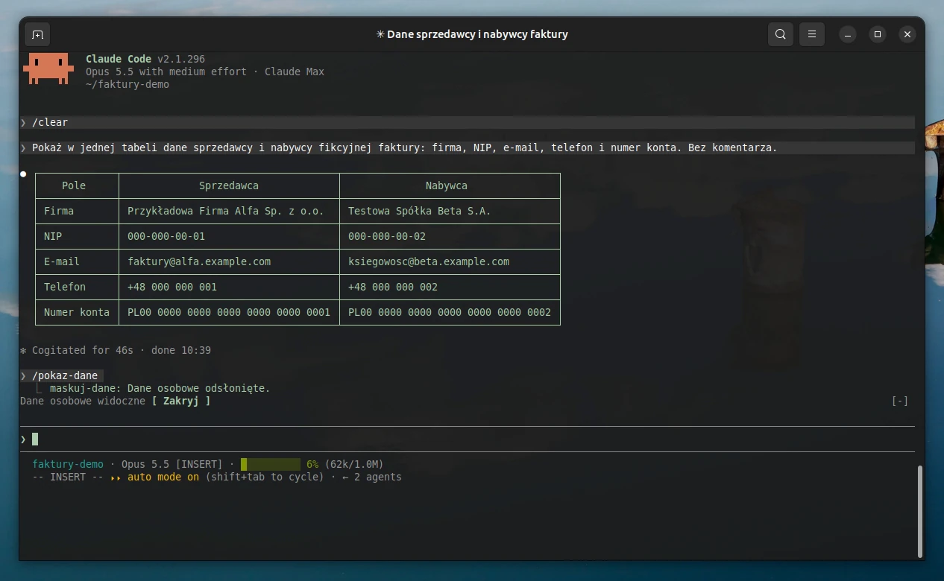Viewport: 944px width, 581px height.
Task: Click the buyer e-mail ksiegowosc@beta.example.com
Action: 429,261
